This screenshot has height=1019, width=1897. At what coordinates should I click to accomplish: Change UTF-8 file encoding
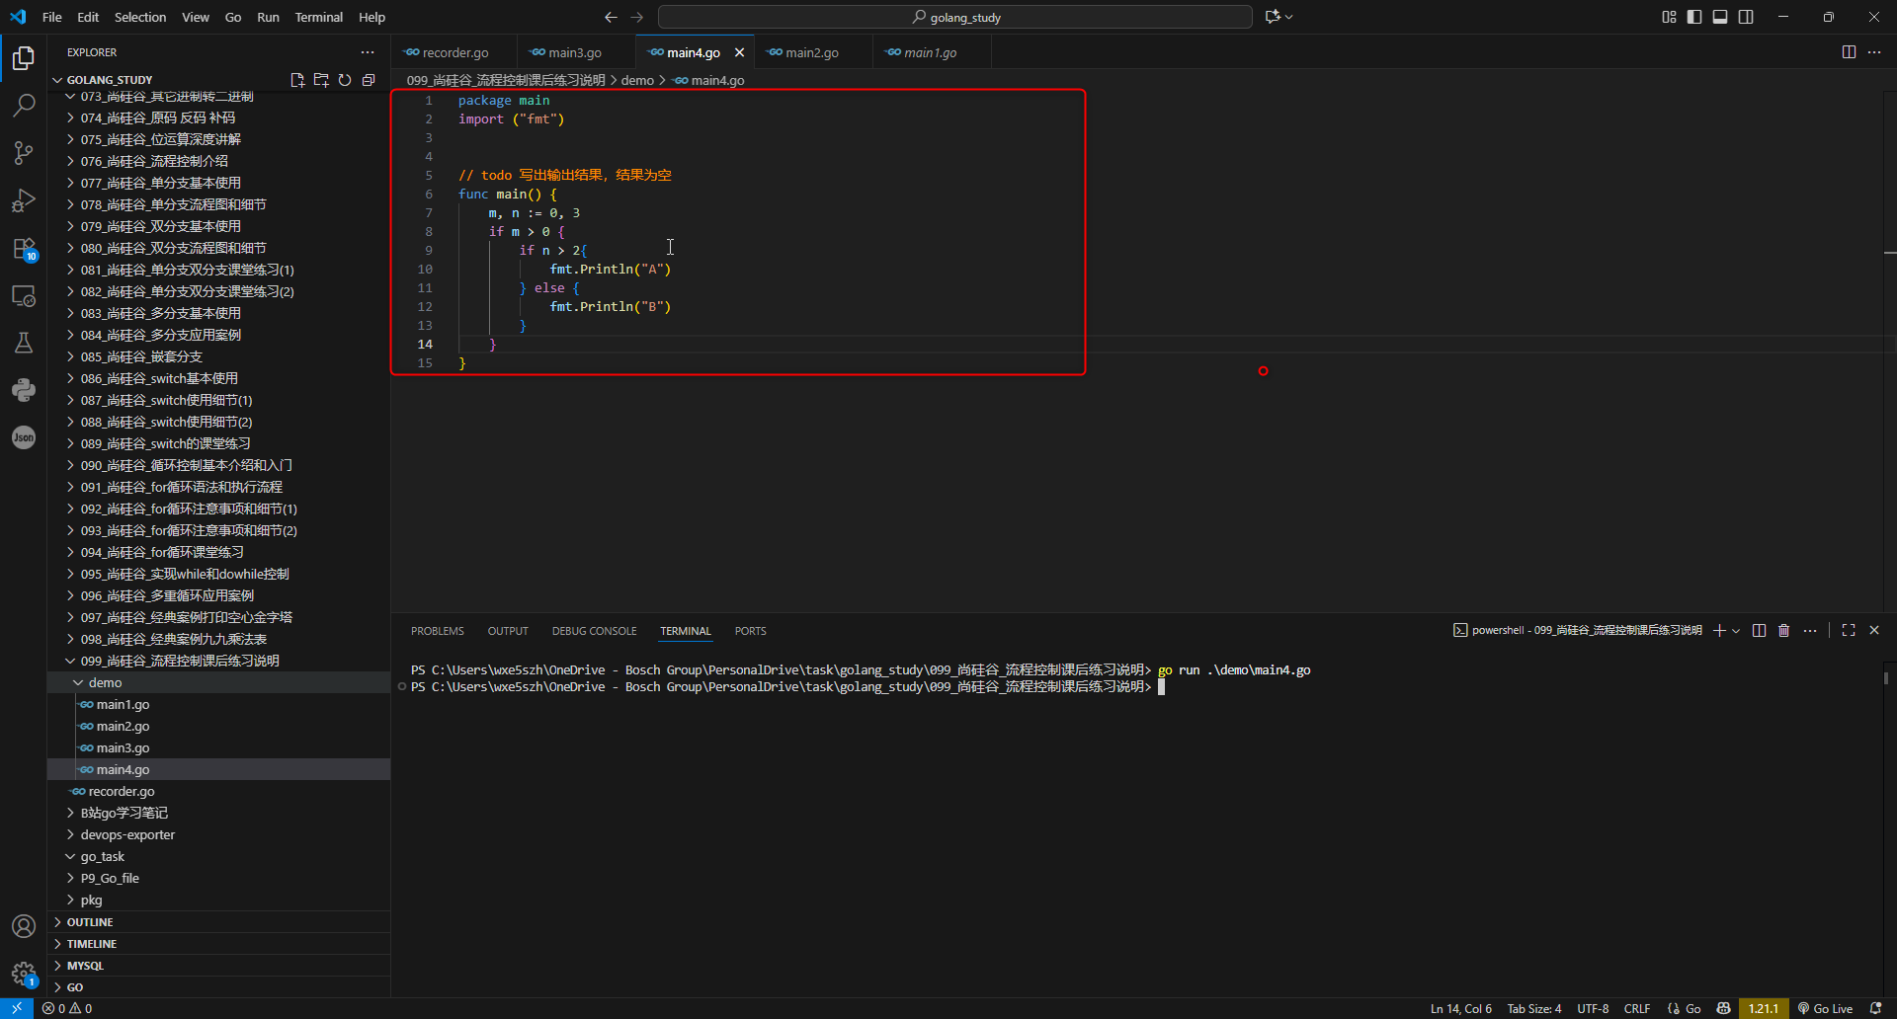point(1593,1008)
